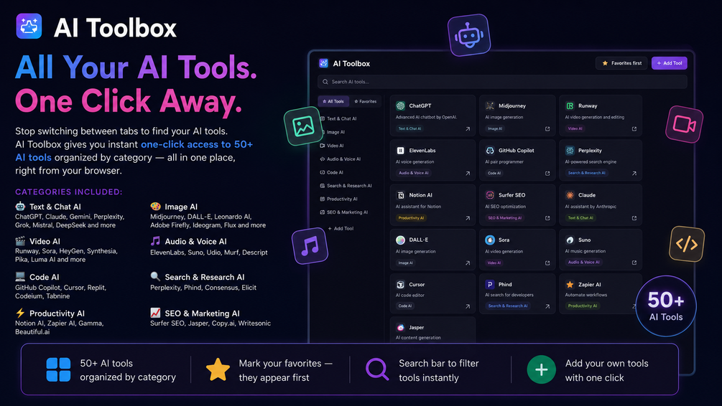
Task: Select Video AI category in sidebar
Action: coord(332,146)
